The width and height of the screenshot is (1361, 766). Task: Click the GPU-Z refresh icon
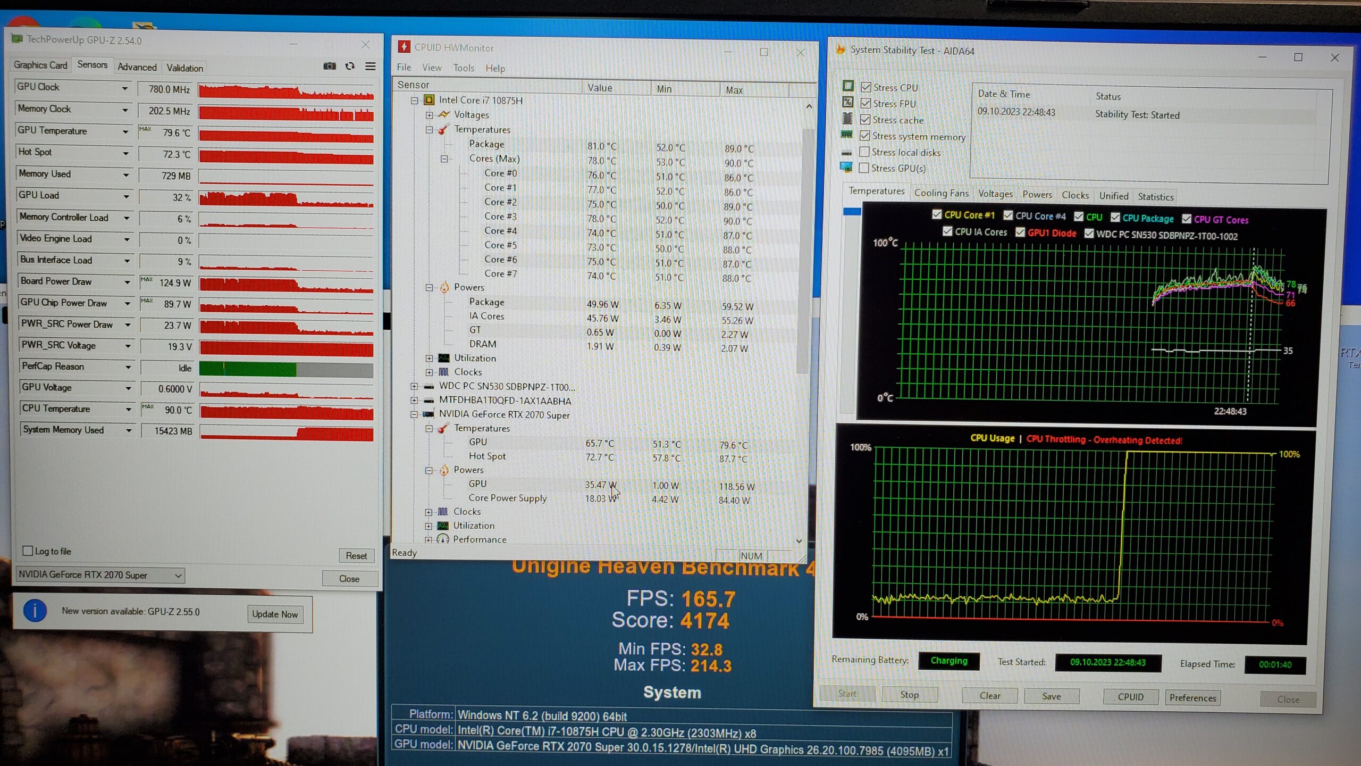350,66
